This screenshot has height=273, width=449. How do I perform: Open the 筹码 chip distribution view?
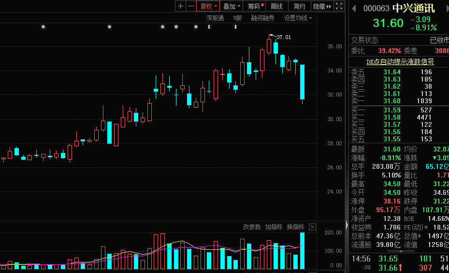tap(254, 6)
